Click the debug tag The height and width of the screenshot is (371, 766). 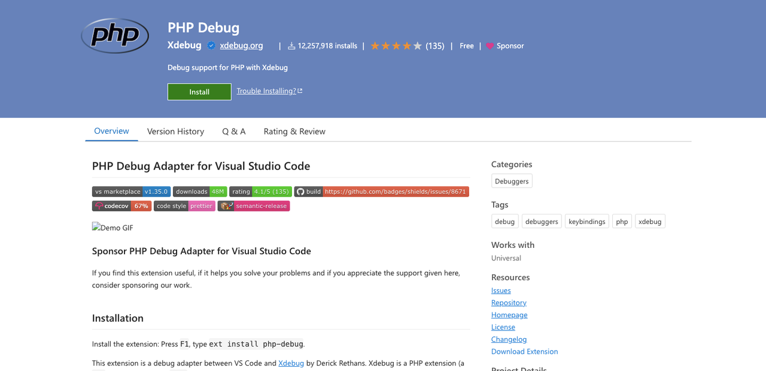pyautogui.click(x=504, y=222)
